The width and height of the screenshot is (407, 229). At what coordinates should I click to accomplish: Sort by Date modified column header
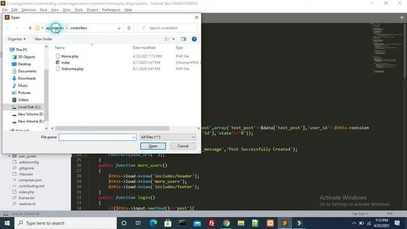[144, 48]
